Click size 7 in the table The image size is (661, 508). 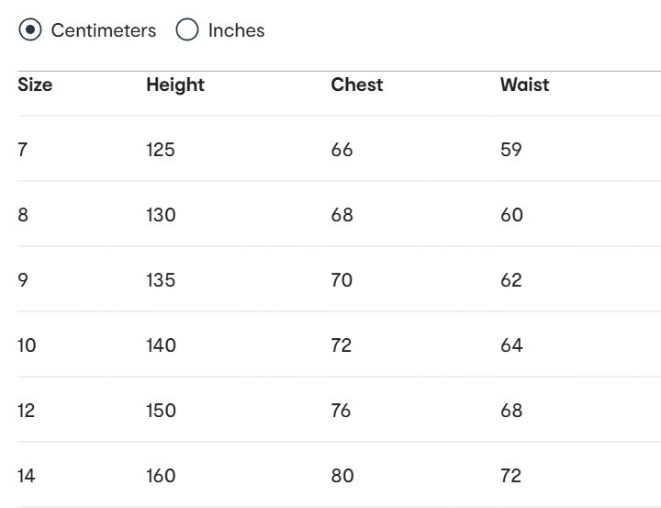click(23, 150)
